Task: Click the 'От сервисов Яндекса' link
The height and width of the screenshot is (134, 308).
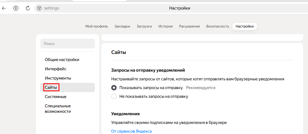Action: 131,131
